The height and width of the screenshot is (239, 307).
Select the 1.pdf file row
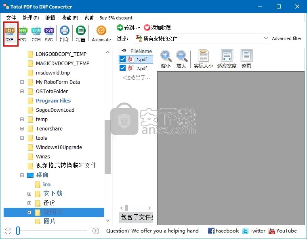click(x=136, y=59)
